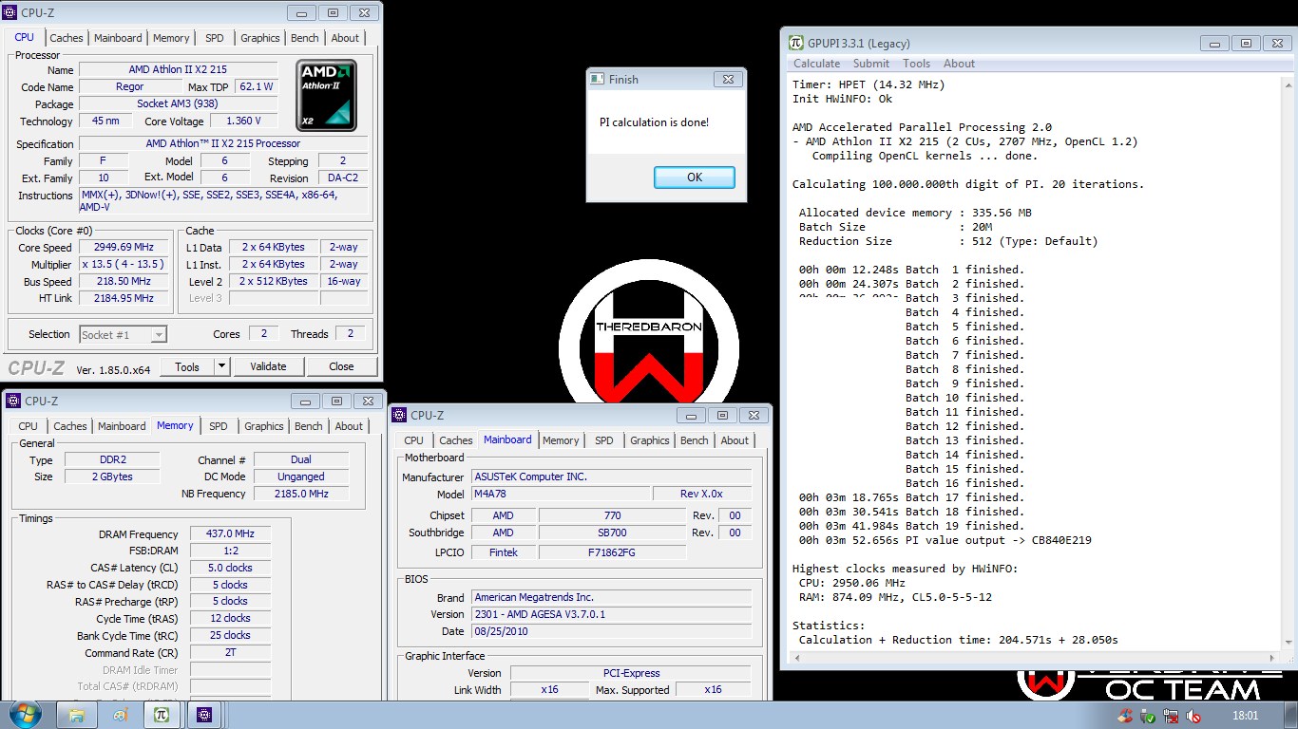Select the SPD tab in the Memory CPU-Z window

coord(219,426)
